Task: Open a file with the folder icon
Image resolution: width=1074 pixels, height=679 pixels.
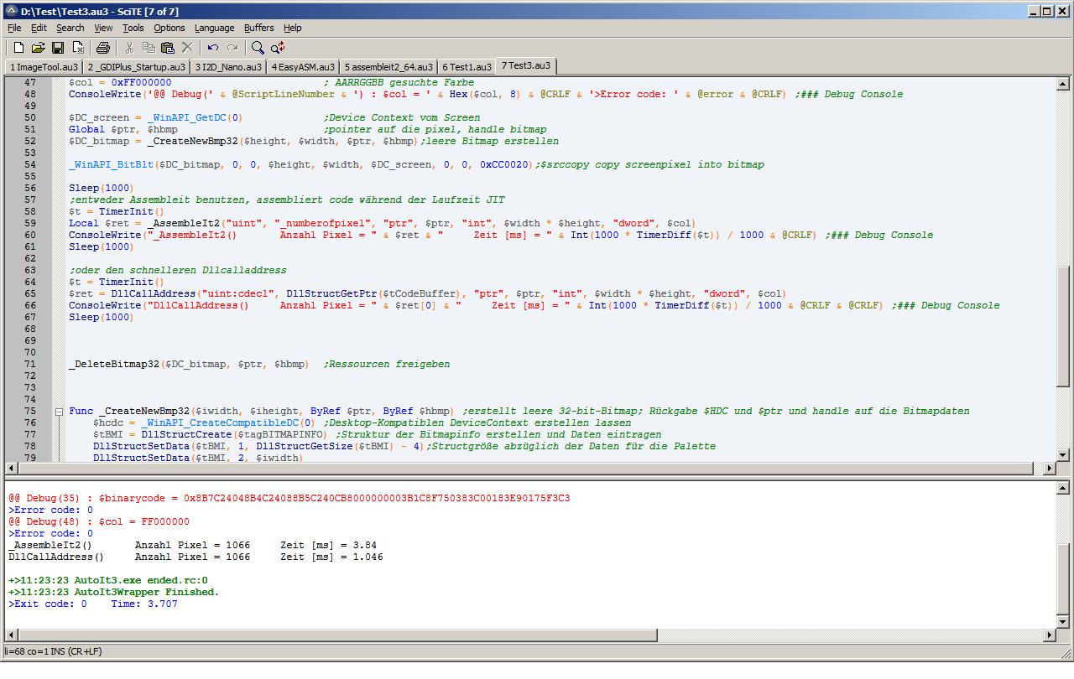Action: click(x=38, y=48)
